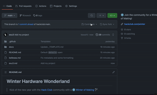Click the fork icon beside 3 forks
Image resolution: width=157 pixels, height=95 pixels.
pyautogui.click(x=122, y=38)
